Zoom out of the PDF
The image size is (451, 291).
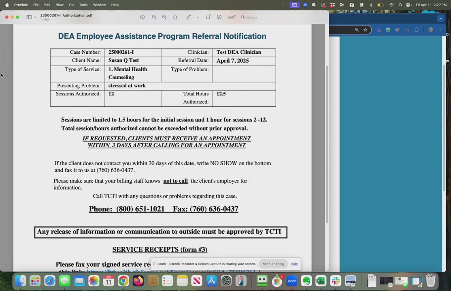click(x=154, y=17)
